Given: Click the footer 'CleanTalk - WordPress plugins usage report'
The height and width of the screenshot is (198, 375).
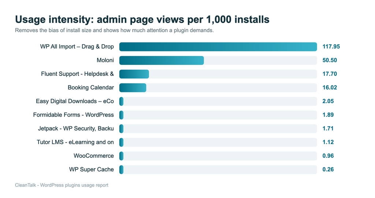Looking at the screenshot, I should [62, 185].
